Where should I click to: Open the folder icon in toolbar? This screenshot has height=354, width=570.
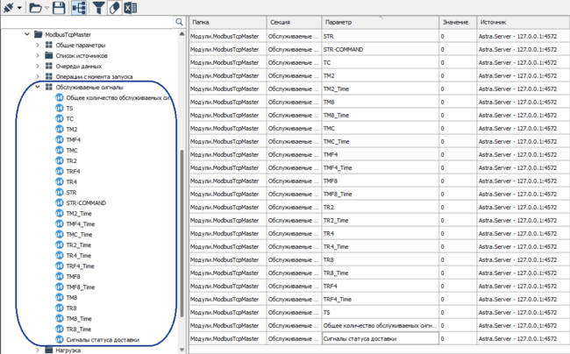click(x=35, y=8)
